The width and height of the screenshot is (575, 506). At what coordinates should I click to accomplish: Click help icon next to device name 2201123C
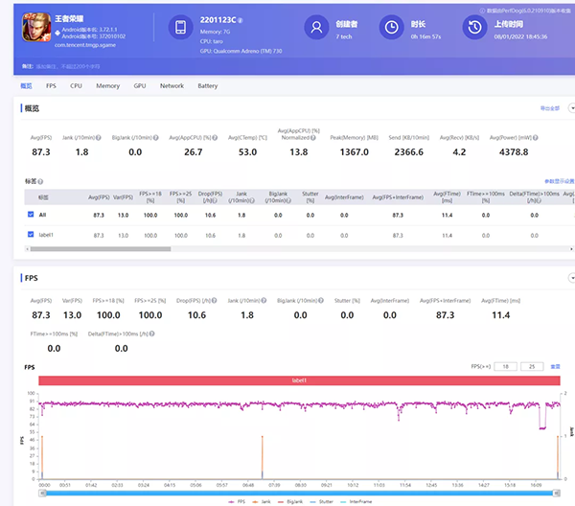point(240,20)
